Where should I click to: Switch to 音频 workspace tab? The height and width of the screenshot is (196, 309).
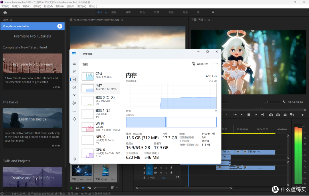171,12
